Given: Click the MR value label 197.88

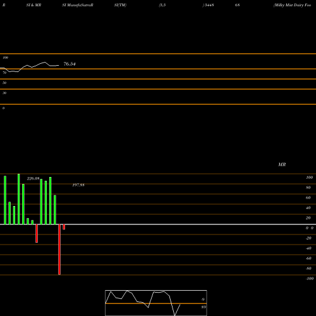Looking at the screenshot, I should pyautogui.click(x=78, y=185).
